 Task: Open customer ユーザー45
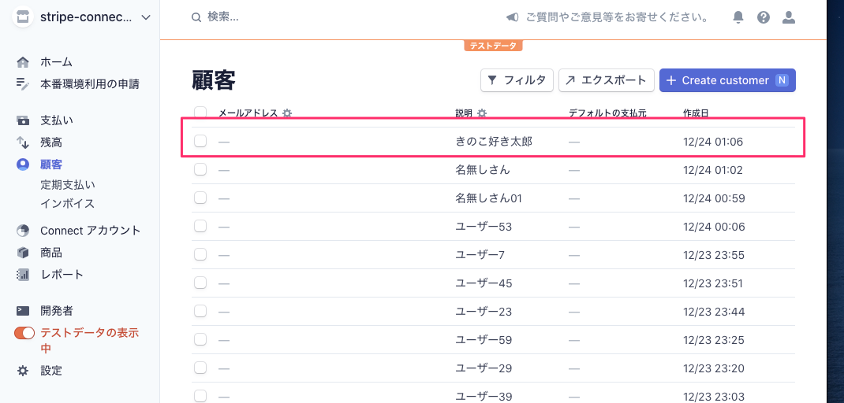point(484,283)
